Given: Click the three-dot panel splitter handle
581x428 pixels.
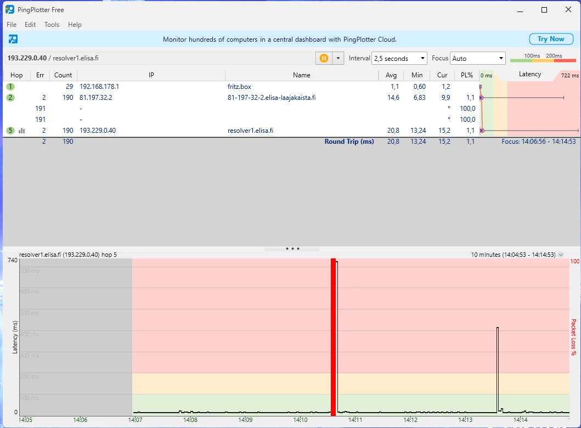Looking at the screenshot, I should 292,249.
